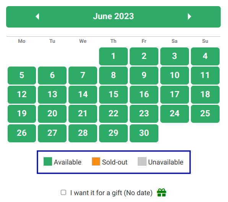The width and height of the screenshot is (228, 202).
Task: Click the June 2023 month title
Action: (113, 16)
